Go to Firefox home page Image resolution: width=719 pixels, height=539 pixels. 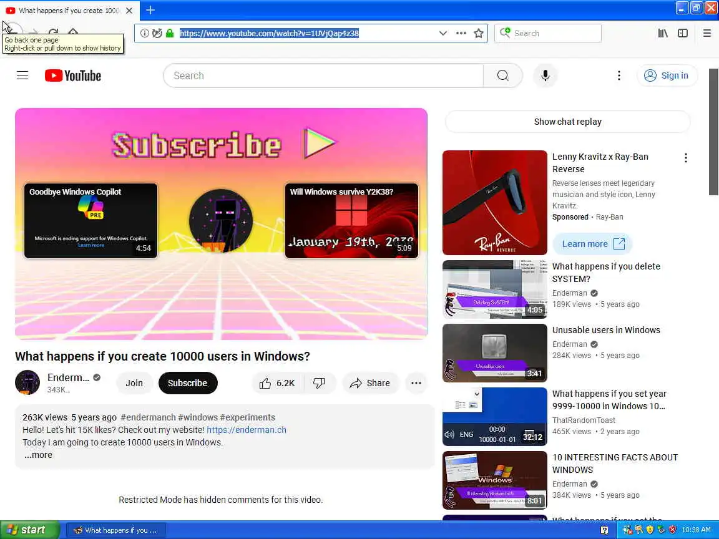(73, 31)
